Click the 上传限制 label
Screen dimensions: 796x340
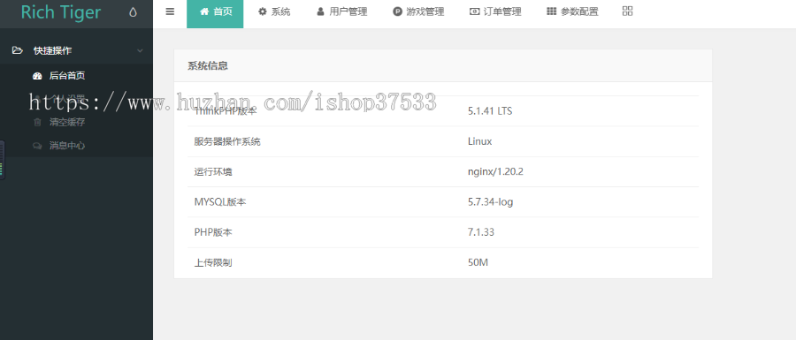213,263
